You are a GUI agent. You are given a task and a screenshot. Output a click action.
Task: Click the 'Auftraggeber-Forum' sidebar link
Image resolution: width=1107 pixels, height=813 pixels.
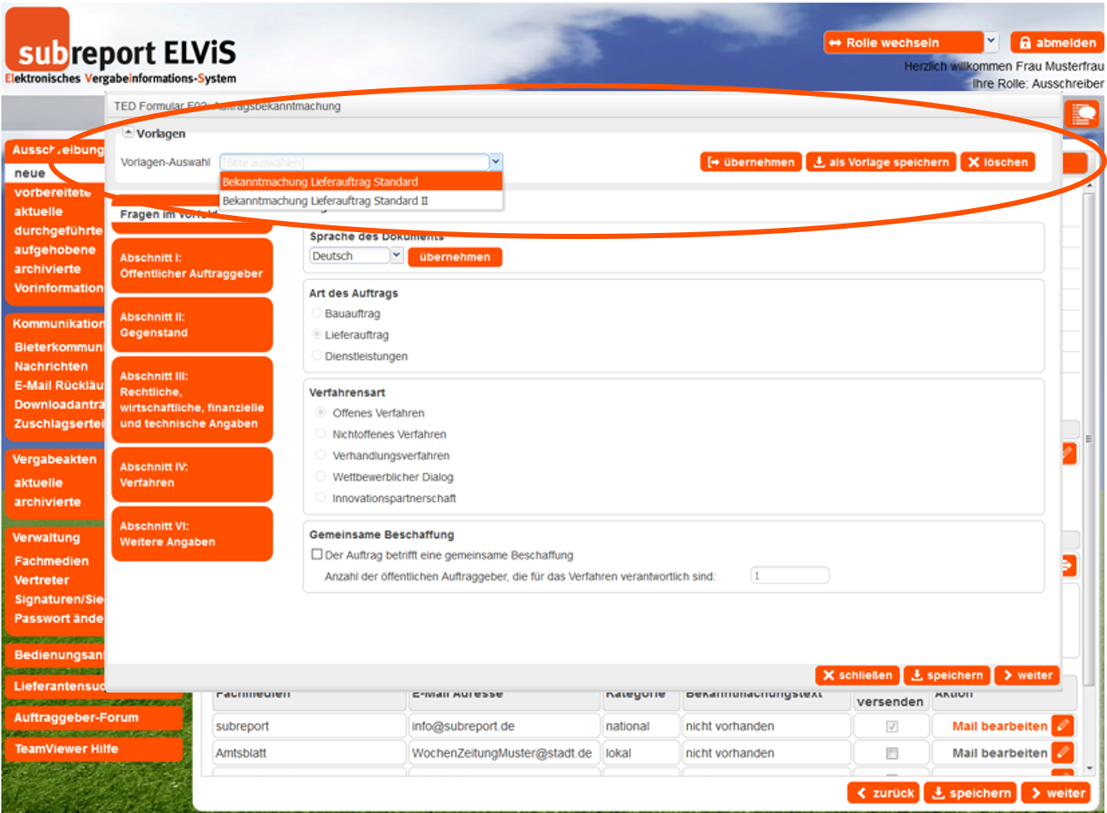[76, 718]
